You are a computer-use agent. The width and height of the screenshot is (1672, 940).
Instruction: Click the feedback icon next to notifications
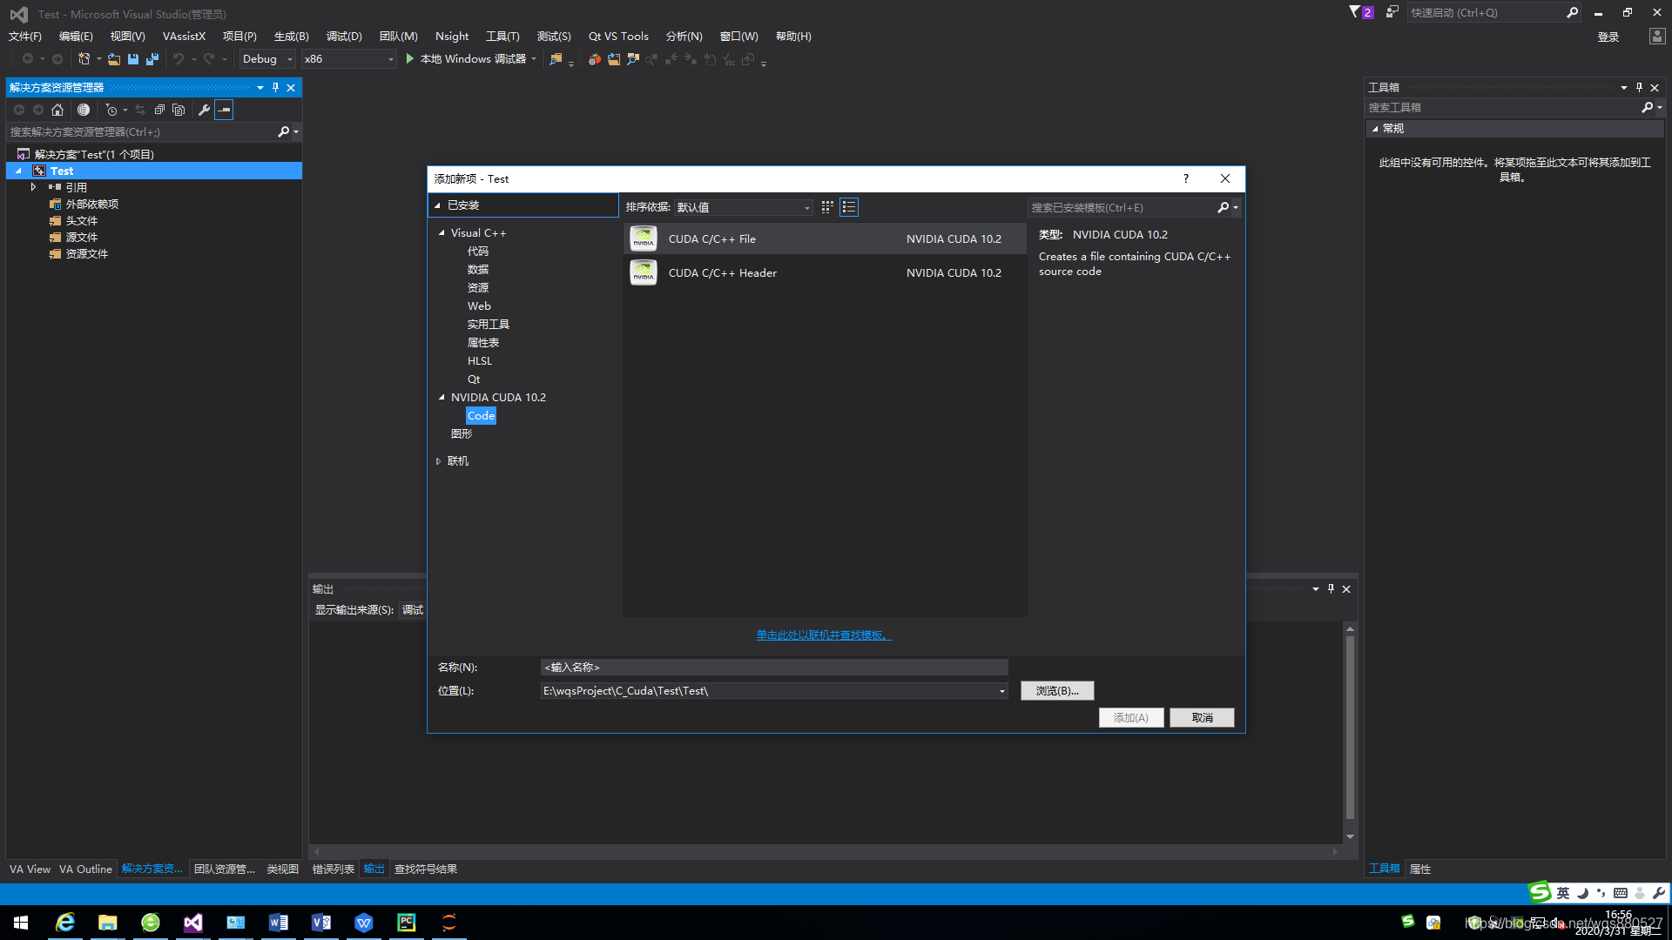pyautogui.click(x=1392, y=12)
